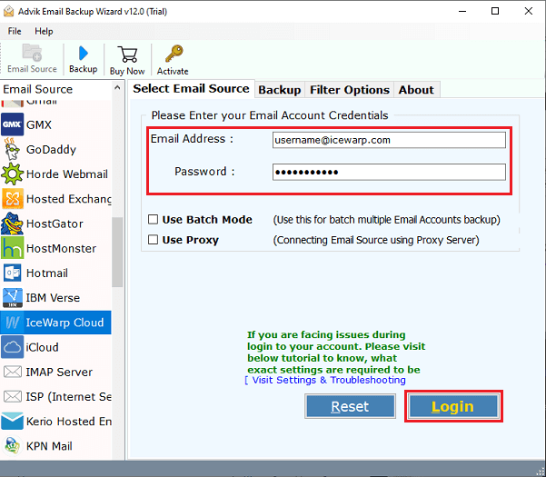Switch to the Select Email Source tab
Image resolution: width=546 pixels, height=477 pixels.
(191, 89)
